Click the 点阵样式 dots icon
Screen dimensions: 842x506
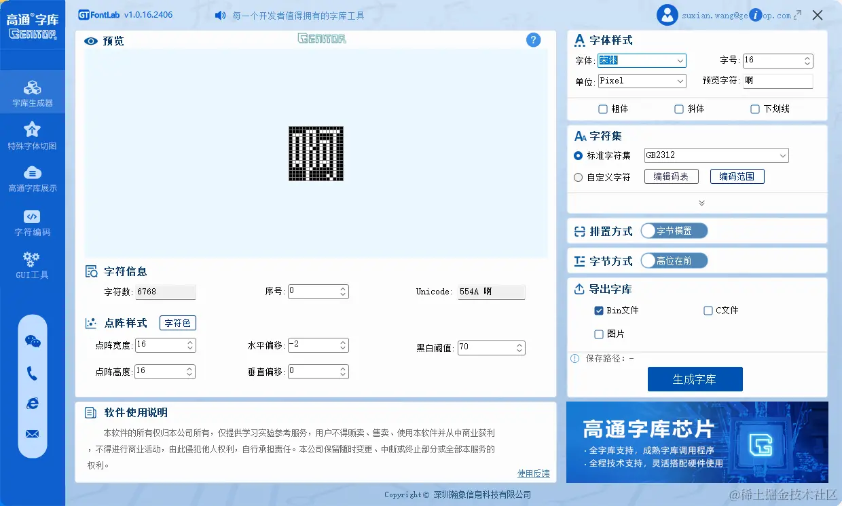point(91,324)
